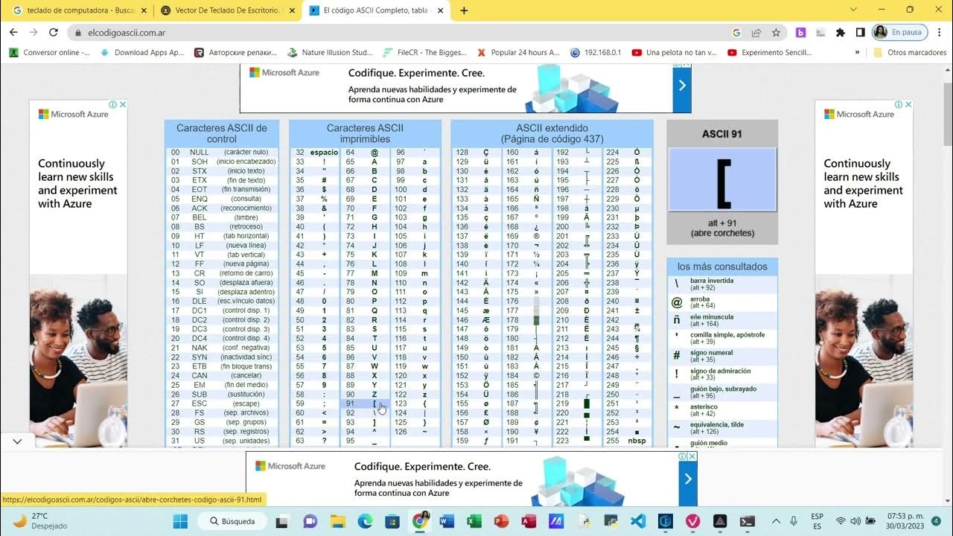Open Excel from the taskbar
Screen dimensions: 953x536
(474, 521)
